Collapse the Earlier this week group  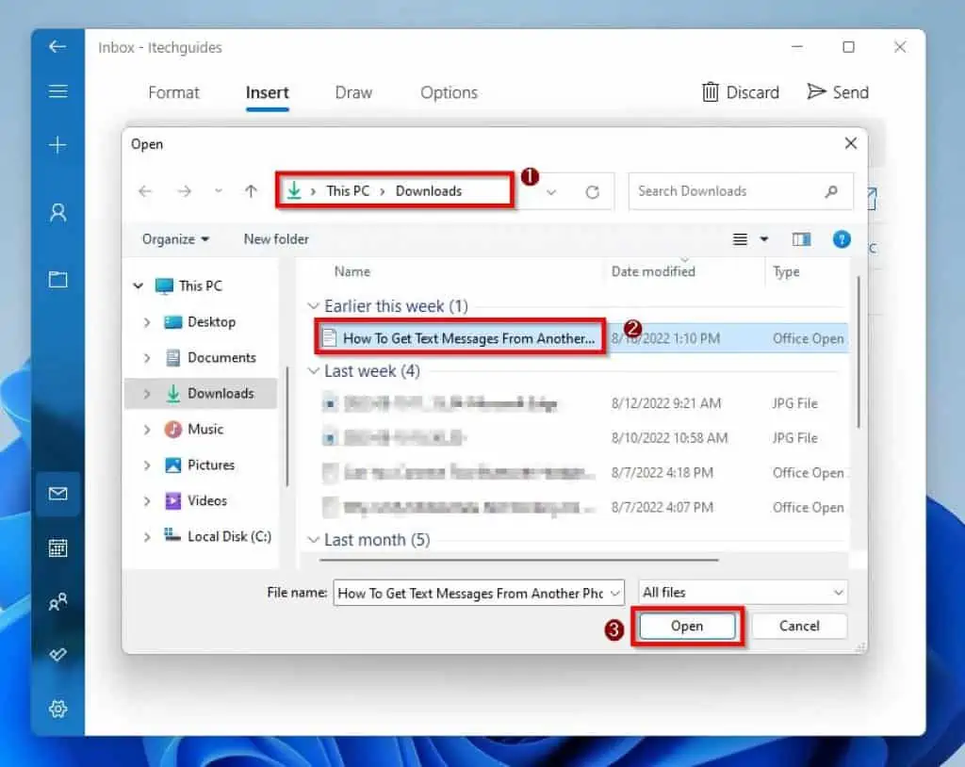point(313,306)
